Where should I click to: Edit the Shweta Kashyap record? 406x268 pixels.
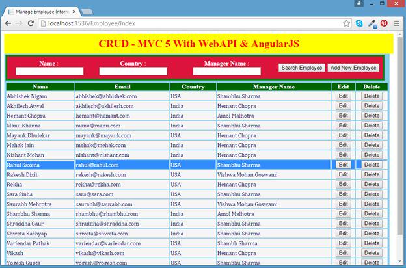tap(344, 234)
